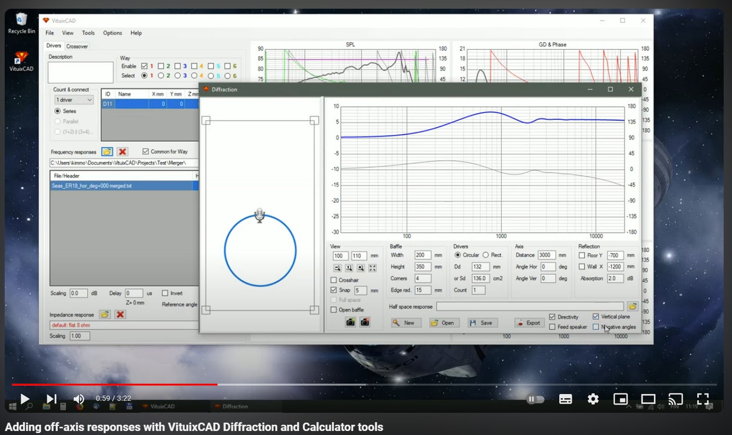732x435 pixels.
Task: Click the YouTube play button
Action: (25, 399)
